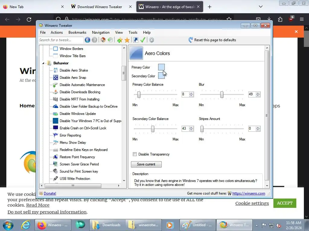Pick the Secondary Color swatch
The image size is (309, 231).
(161, 75)
